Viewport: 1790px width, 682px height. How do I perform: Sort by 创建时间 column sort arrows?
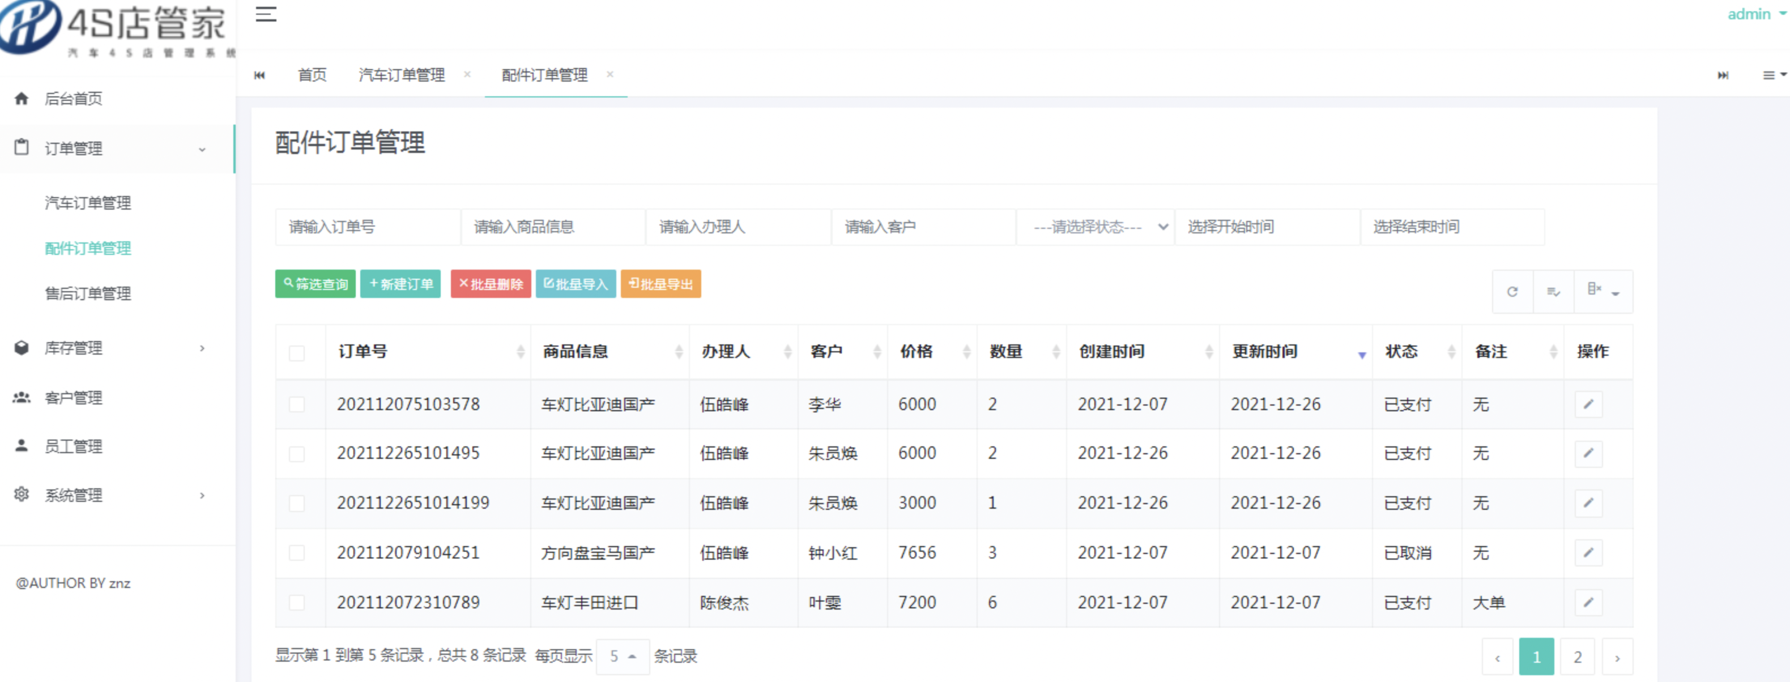point(1208,352)
